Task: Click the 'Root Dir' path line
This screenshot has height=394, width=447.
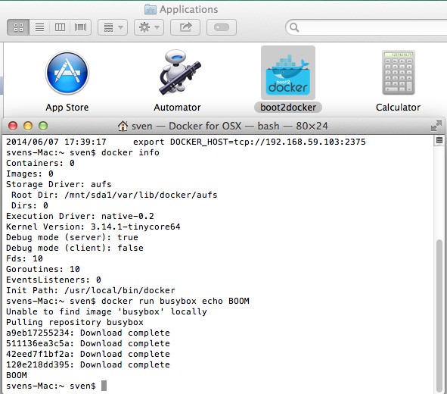Action: point(114,195)
